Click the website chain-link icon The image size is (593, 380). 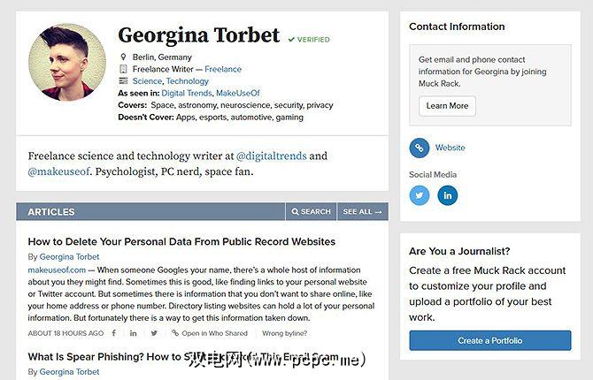click(x=420, y=148)
